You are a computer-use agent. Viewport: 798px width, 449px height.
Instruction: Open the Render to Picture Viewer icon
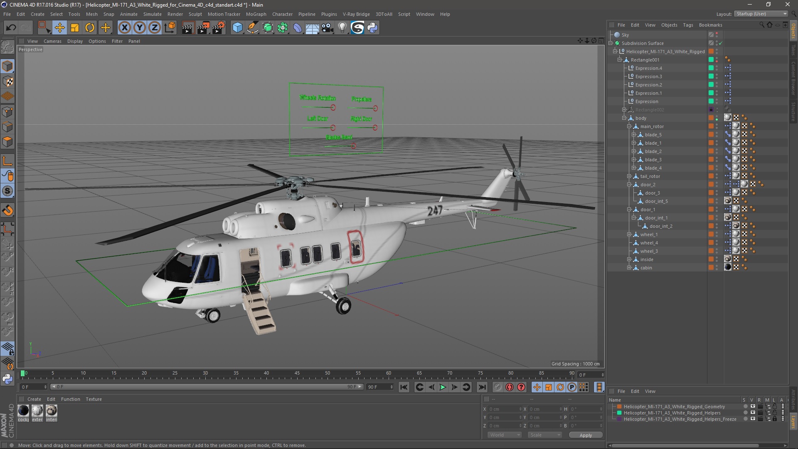(203, 28)
